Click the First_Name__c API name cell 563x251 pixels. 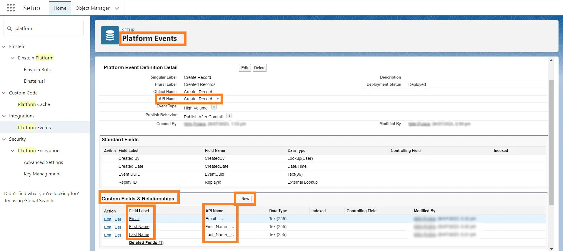pyautogui.click(x=219, y=227)
